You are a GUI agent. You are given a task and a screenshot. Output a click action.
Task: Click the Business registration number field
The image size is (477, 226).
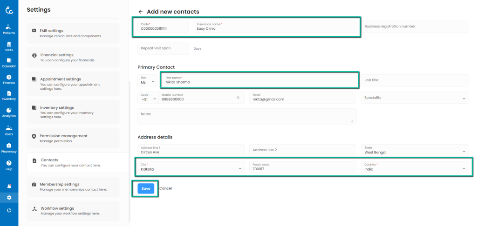tap(415, 27)
